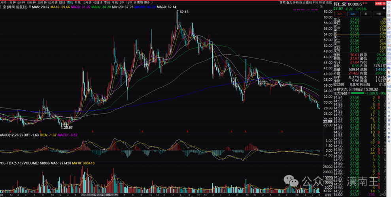Select the 年 period shortcut in right sidebar

389,141
